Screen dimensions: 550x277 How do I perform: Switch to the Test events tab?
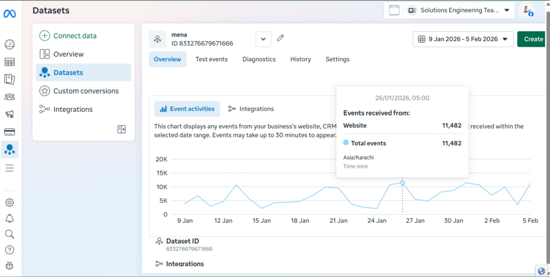[211, 59]
